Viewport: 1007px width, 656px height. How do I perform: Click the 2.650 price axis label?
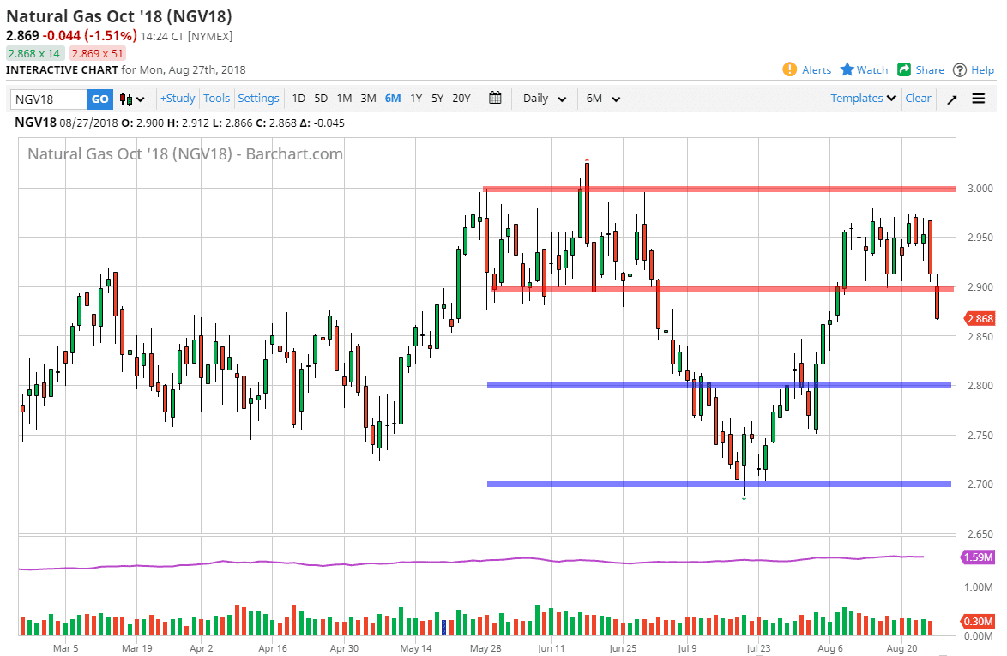coord(980,534)
